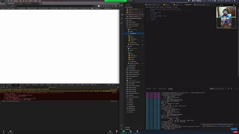Switch to the Sources tab in DevTools
The height and width of the screenshot is (134, 239).
click(x=22, y=85)
